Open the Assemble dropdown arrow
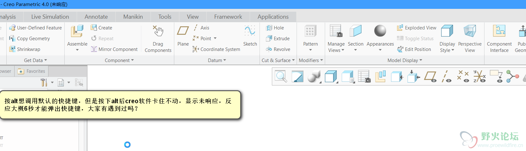 click(77, 50)
